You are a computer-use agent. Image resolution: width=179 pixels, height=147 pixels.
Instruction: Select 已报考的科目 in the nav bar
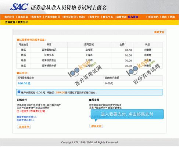click(52, 17)
